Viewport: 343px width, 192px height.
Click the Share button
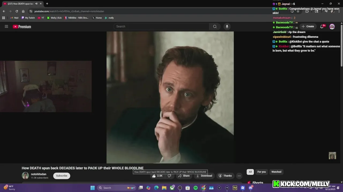pyautogui.click(x=184, y=176)
